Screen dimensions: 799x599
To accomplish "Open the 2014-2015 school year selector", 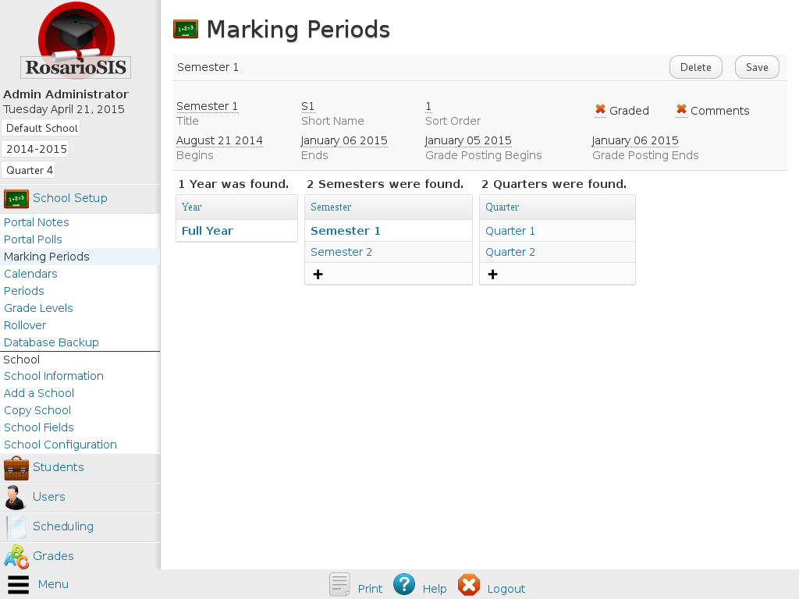I will [37, 149].
